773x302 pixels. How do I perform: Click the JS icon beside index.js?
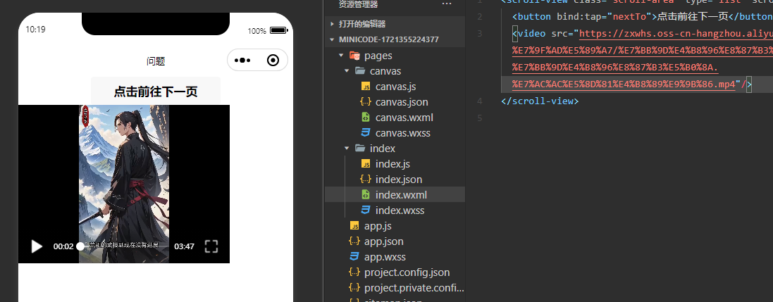365,164
